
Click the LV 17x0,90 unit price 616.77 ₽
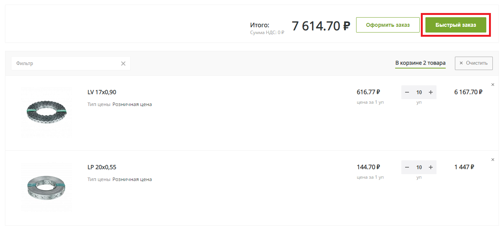coord(368,92)
